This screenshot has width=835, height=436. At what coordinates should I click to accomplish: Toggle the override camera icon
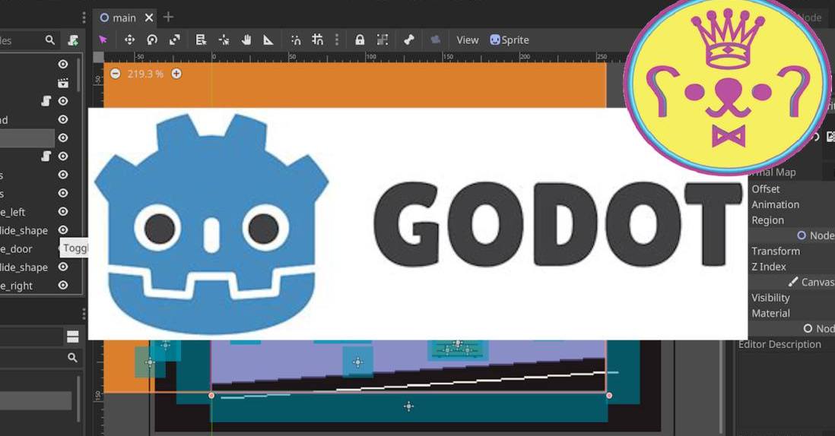(x=436, y=39)
